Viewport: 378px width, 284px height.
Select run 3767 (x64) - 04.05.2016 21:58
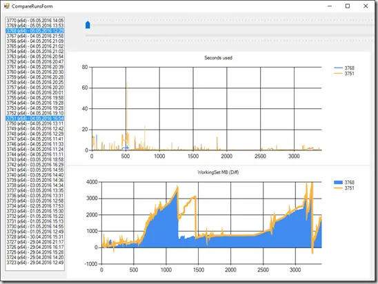pos(35,36)
